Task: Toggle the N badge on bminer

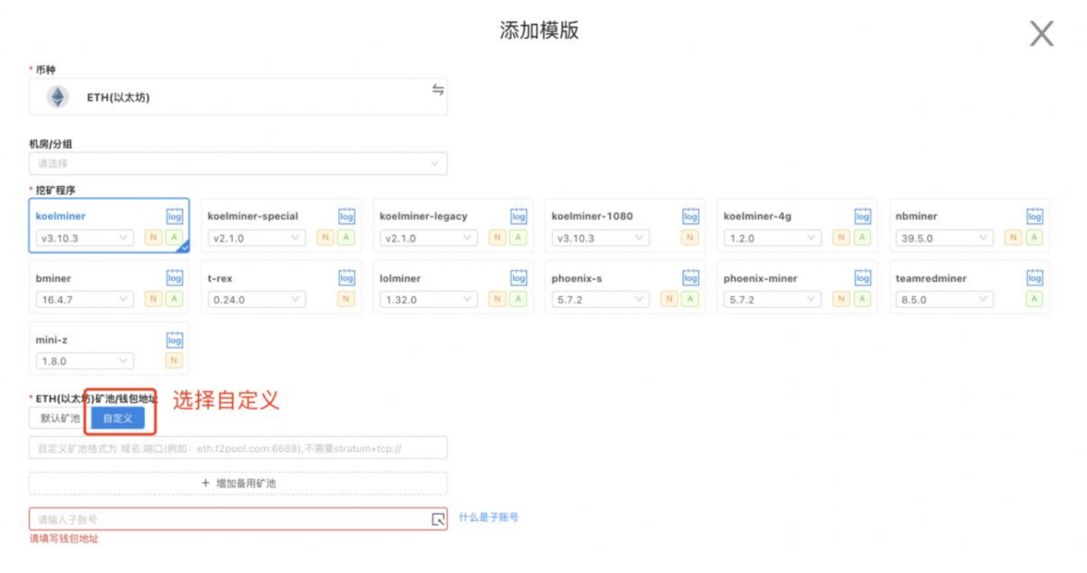Action: [154, 298]
